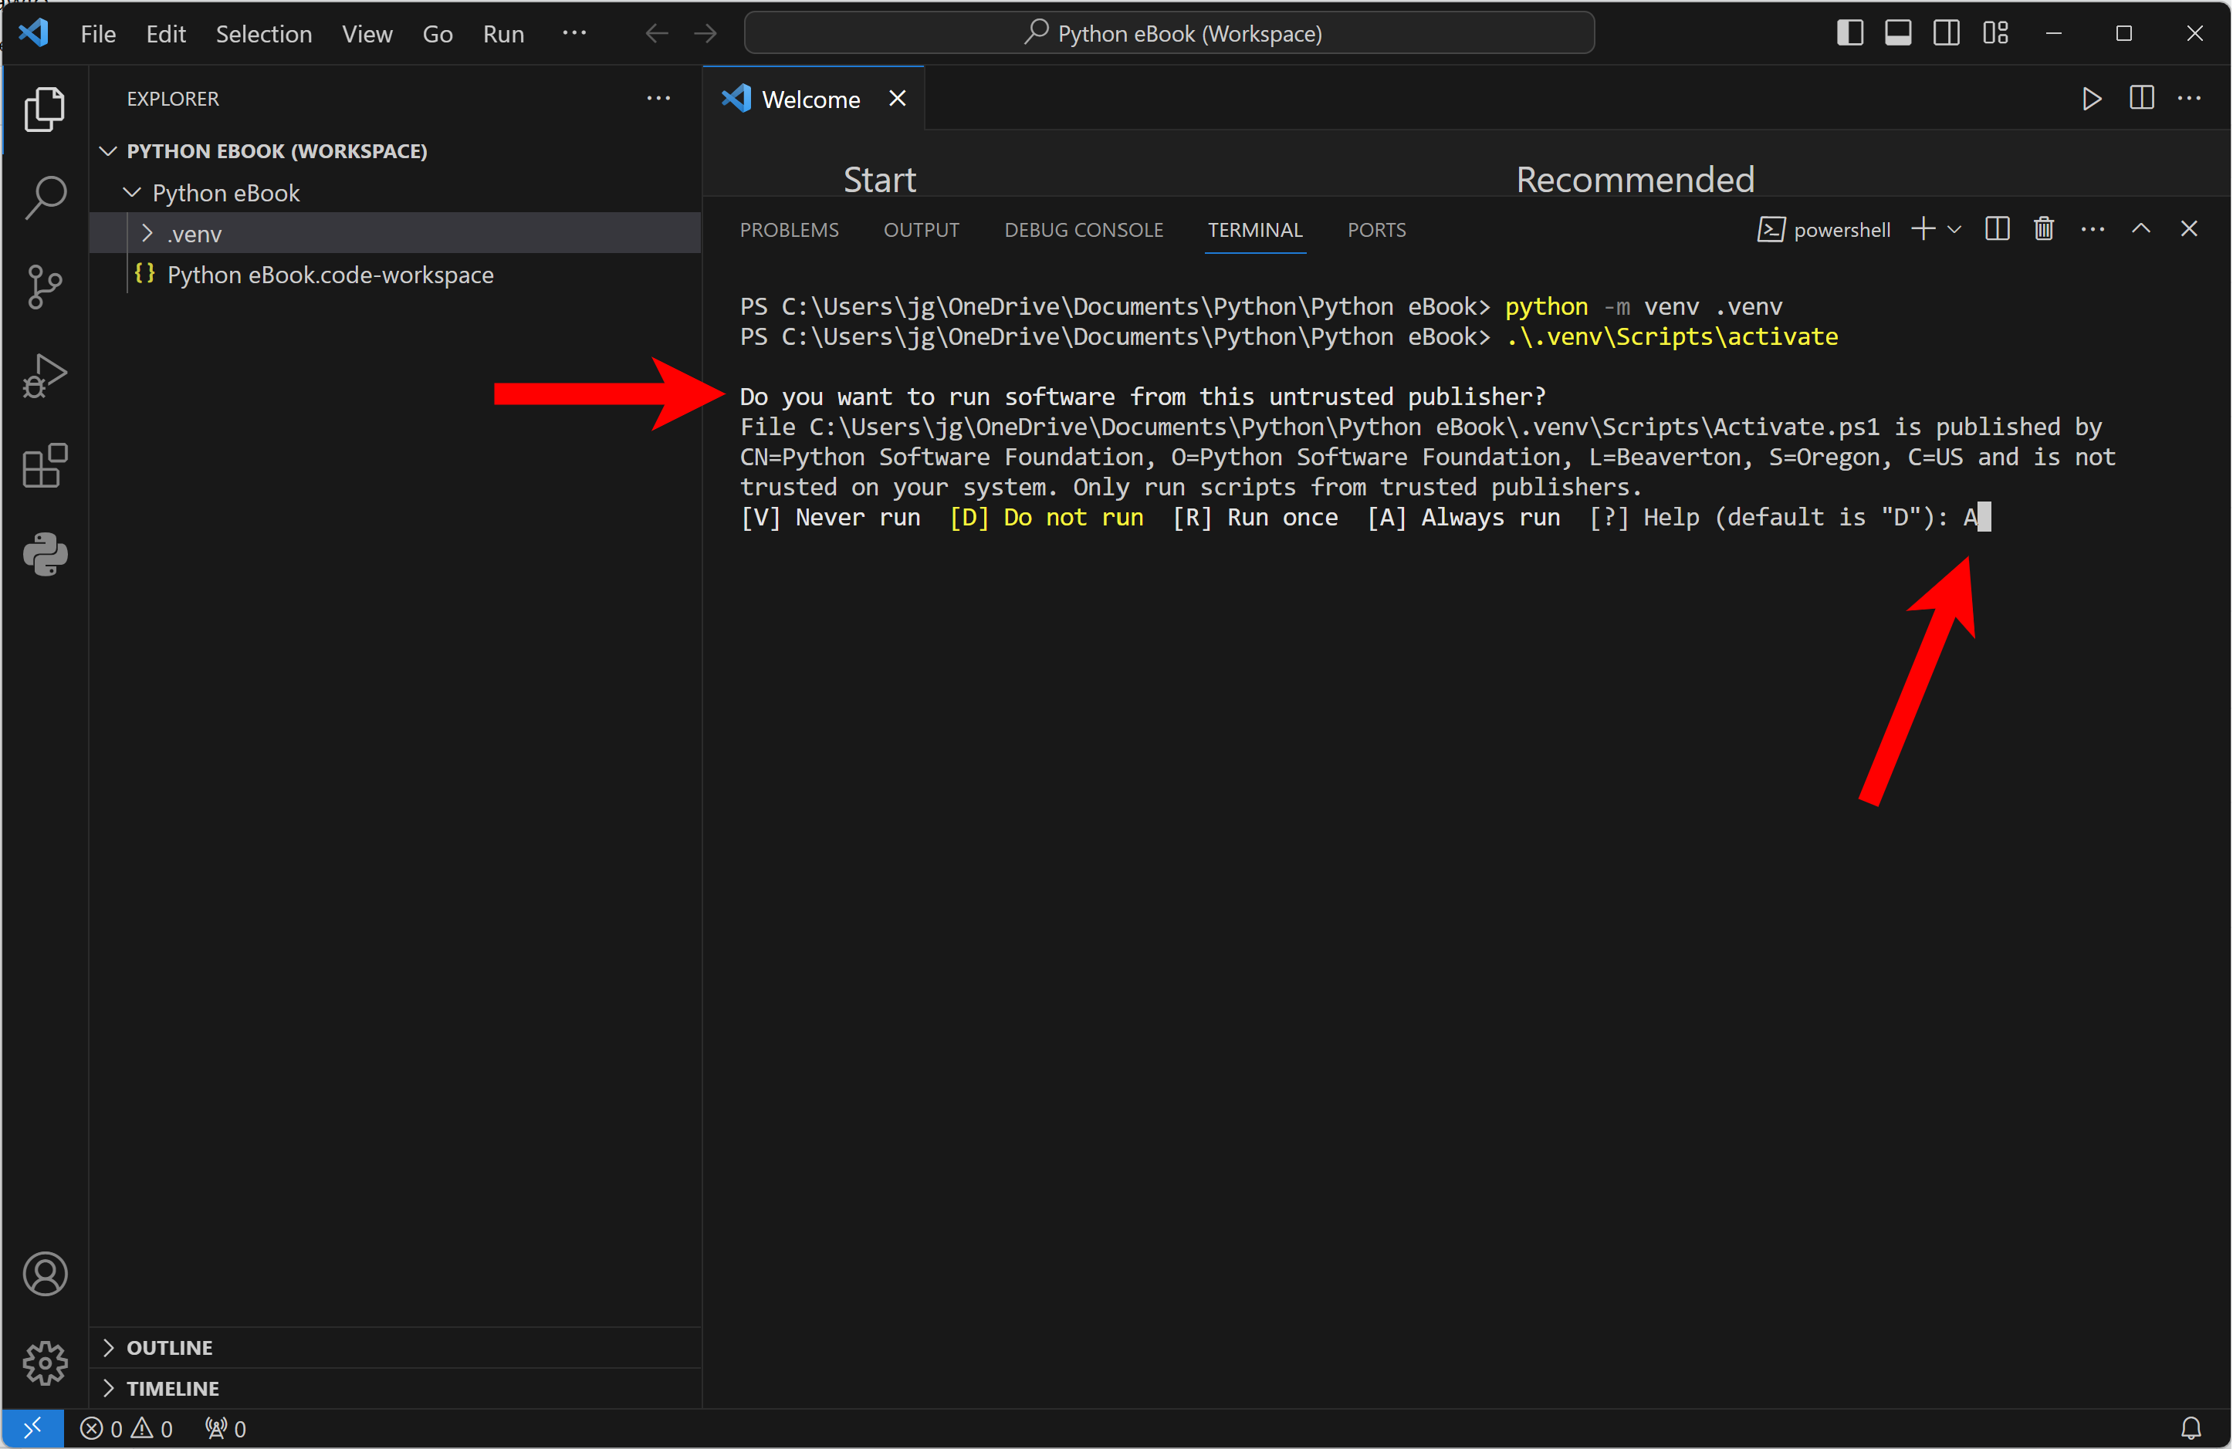Open the Manage gear menu
The height and width of the screenshot is (1449, 2233).
44,1363
